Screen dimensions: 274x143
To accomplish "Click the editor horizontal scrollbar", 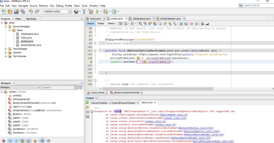I will (x=157, y=89).
